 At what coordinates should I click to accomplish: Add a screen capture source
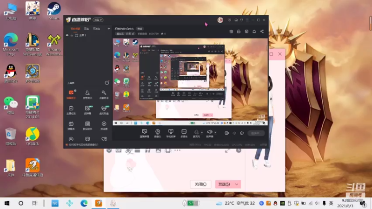click(x=144, y=133)
